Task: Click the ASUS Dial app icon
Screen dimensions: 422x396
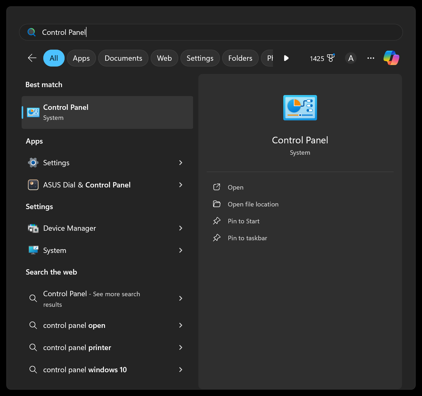Action: (x=33, y=185)
